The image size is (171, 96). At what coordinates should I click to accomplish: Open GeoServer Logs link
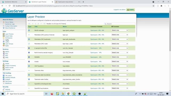(x=10, y=24)
